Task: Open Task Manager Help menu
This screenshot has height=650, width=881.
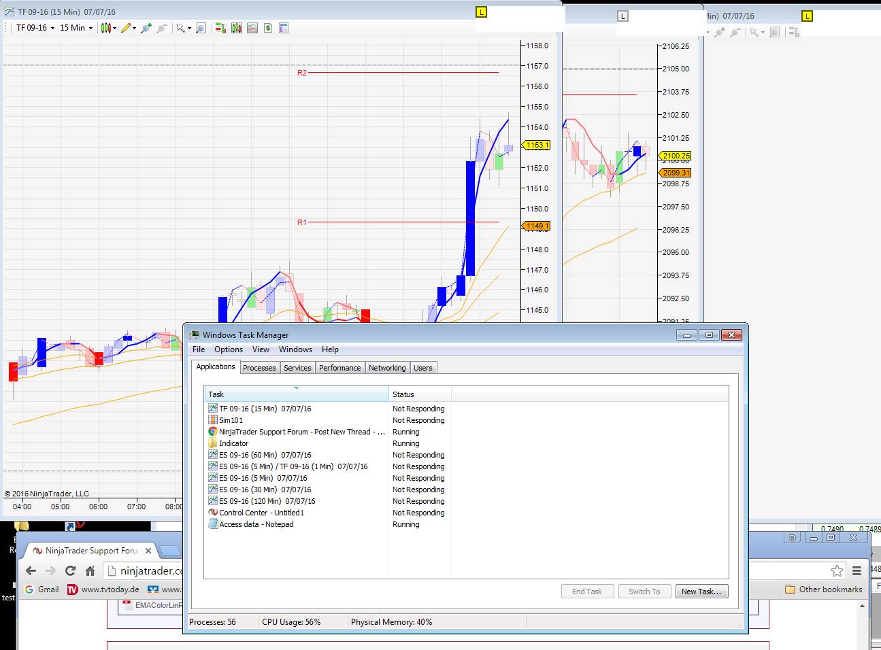Action: point(330,349)
